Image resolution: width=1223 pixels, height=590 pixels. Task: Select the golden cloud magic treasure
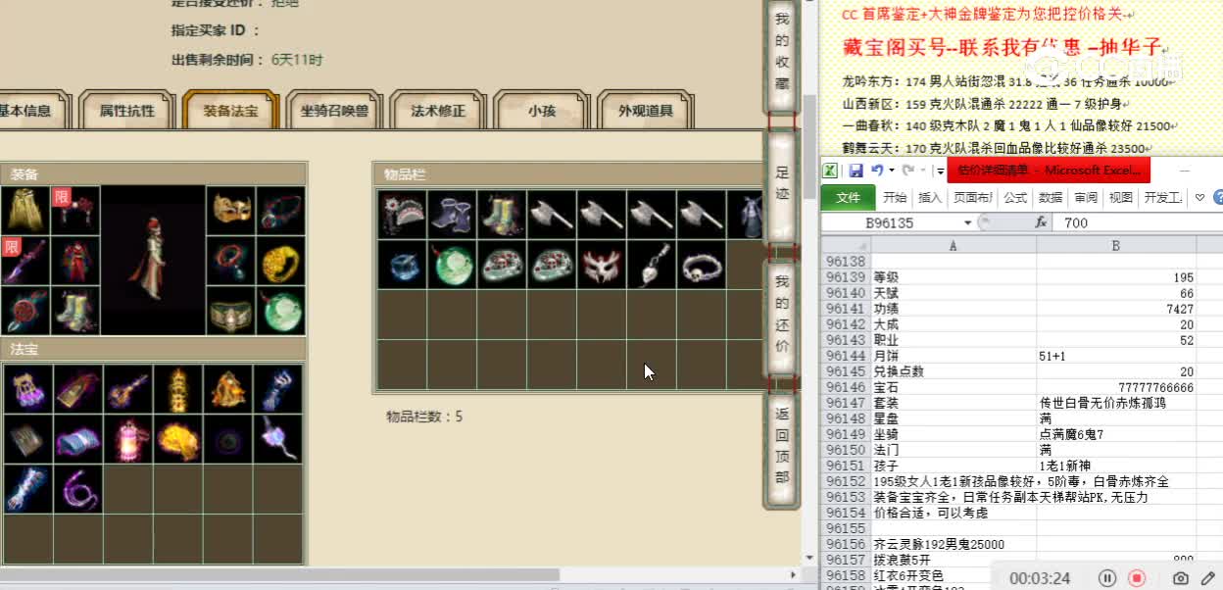pyautogui.click(x=177, y=438)
